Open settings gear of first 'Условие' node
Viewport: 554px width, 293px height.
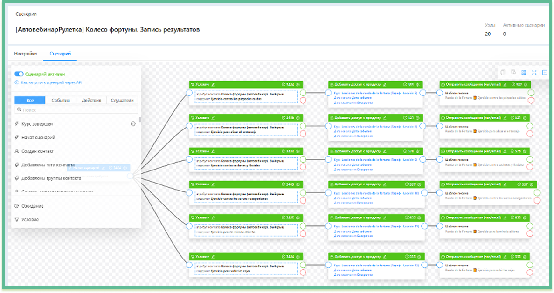point(298,84)
